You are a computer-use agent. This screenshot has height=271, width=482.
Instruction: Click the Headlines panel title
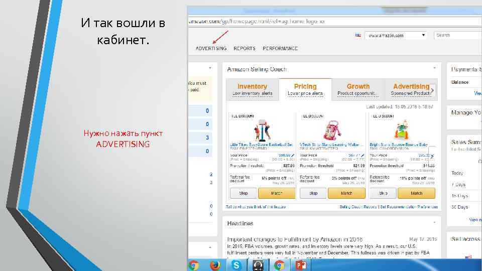click(x=240, y=223)
